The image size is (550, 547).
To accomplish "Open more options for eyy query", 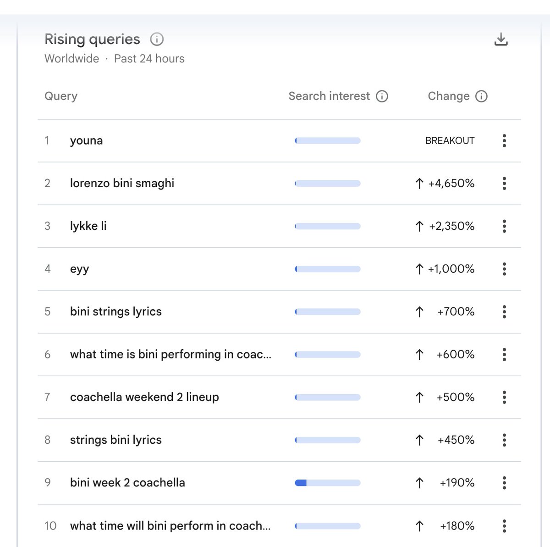I will pyautogui.click(x=504, y=269).
